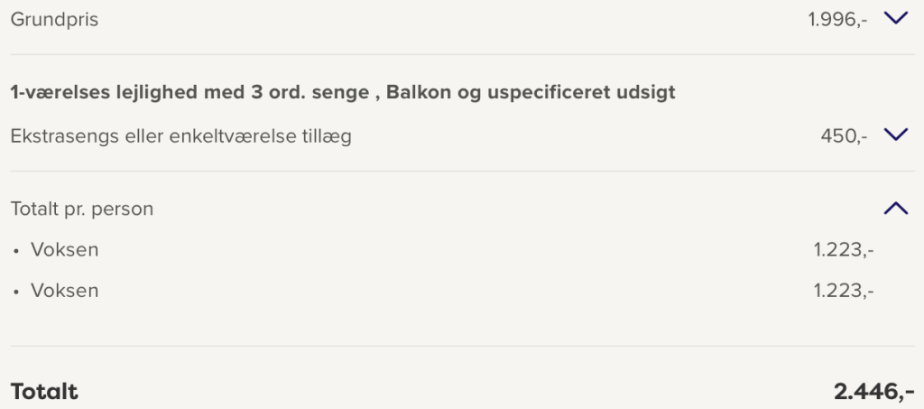This screenshot has width=924, height=409.
Task: Collapse the Totalt pr. person section
Action: [896, 208]
